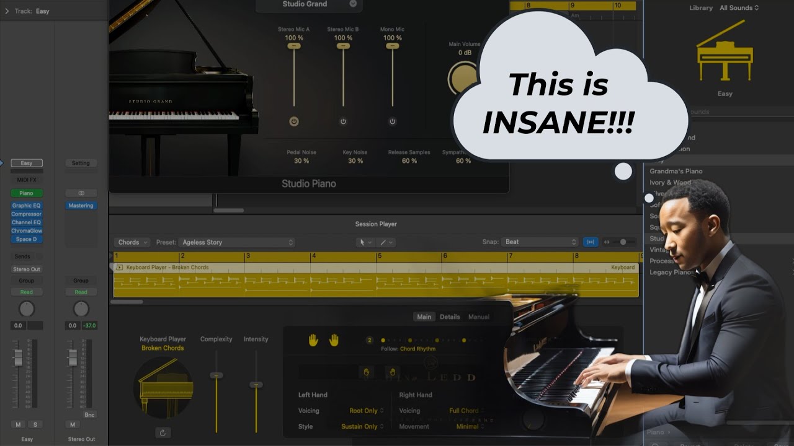This screenshot has height=446, width=794.
Task: Click the -37.0 peak level display
Action: click(89, 325)
